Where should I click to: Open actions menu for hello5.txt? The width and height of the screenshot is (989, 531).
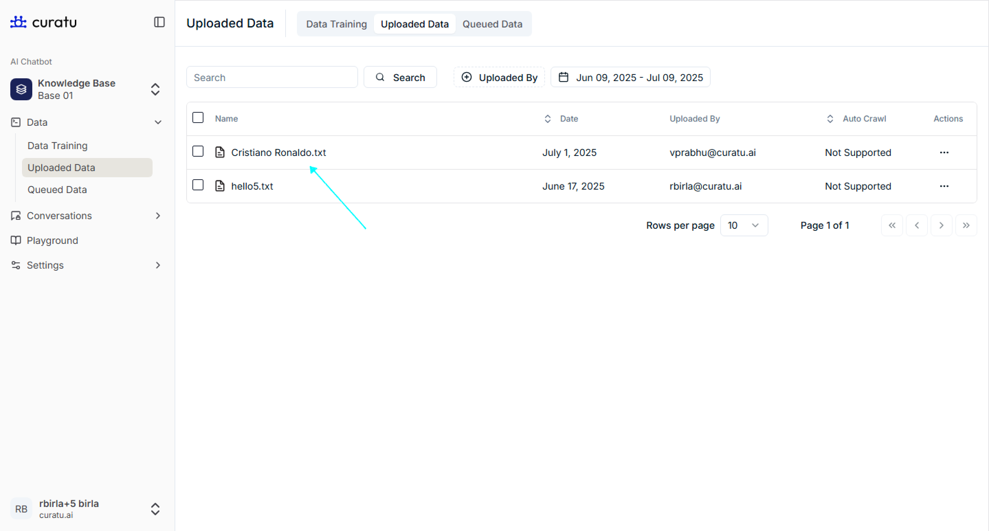click(944, 187)
